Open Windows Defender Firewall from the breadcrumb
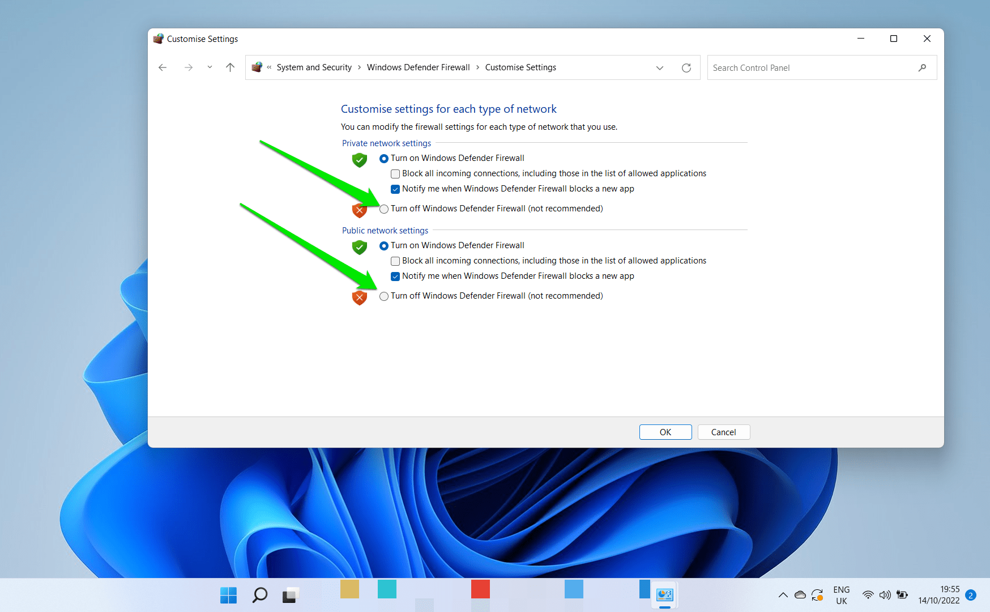990x612 pixels. tap(418, 67)
